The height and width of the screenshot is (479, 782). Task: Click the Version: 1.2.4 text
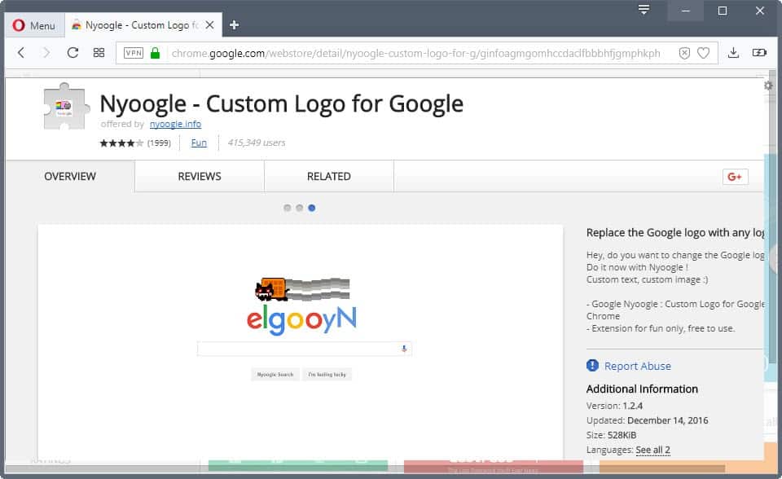click(x=614, y=406)
